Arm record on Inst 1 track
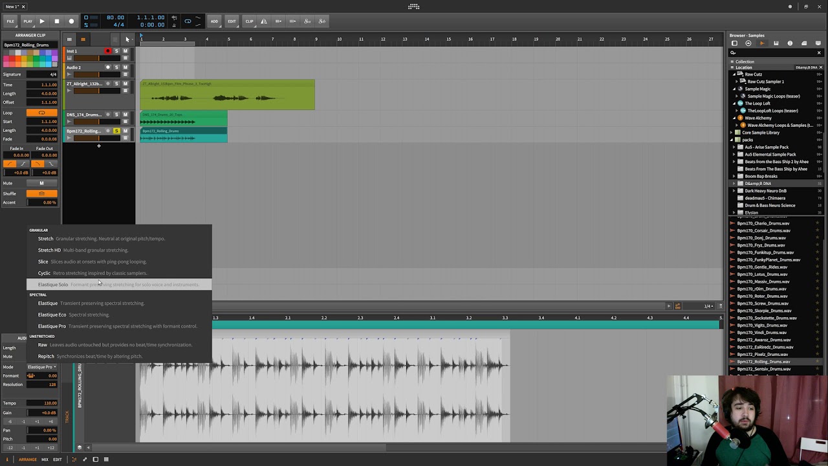The width and height of the screenshot is (828, 466). click(108, 51)
